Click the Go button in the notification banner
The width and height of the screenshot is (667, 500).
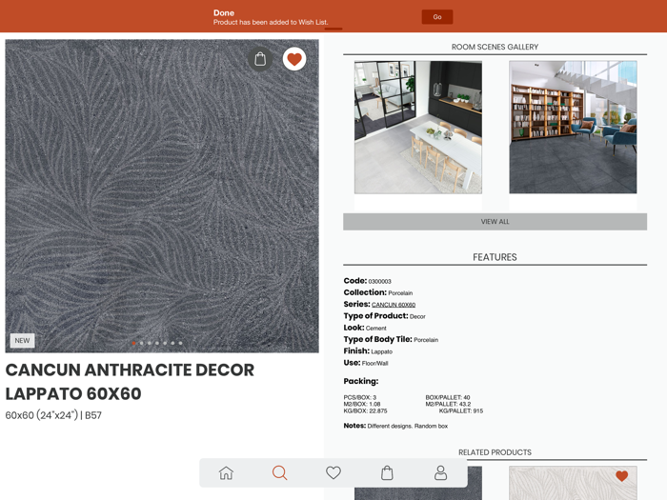pyautogui.click(x=437, y=17)
